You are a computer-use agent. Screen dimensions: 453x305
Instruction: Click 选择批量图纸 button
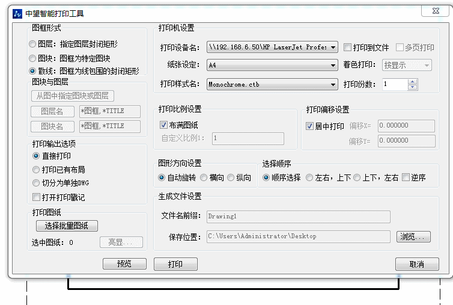67,226
